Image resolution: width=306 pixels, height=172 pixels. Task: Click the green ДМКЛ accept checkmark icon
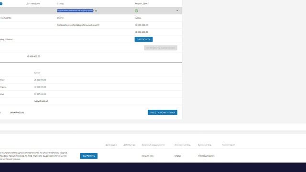(136, 11)
